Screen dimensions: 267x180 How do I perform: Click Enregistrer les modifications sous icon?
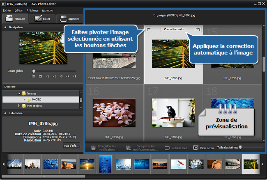[x=128, y=148]
